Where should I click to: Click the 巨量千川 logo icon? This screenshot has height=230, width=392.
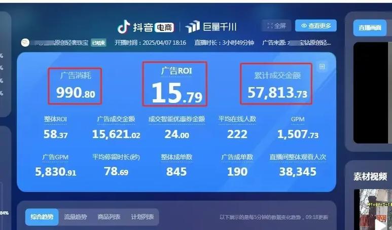[x=193, y=27]
